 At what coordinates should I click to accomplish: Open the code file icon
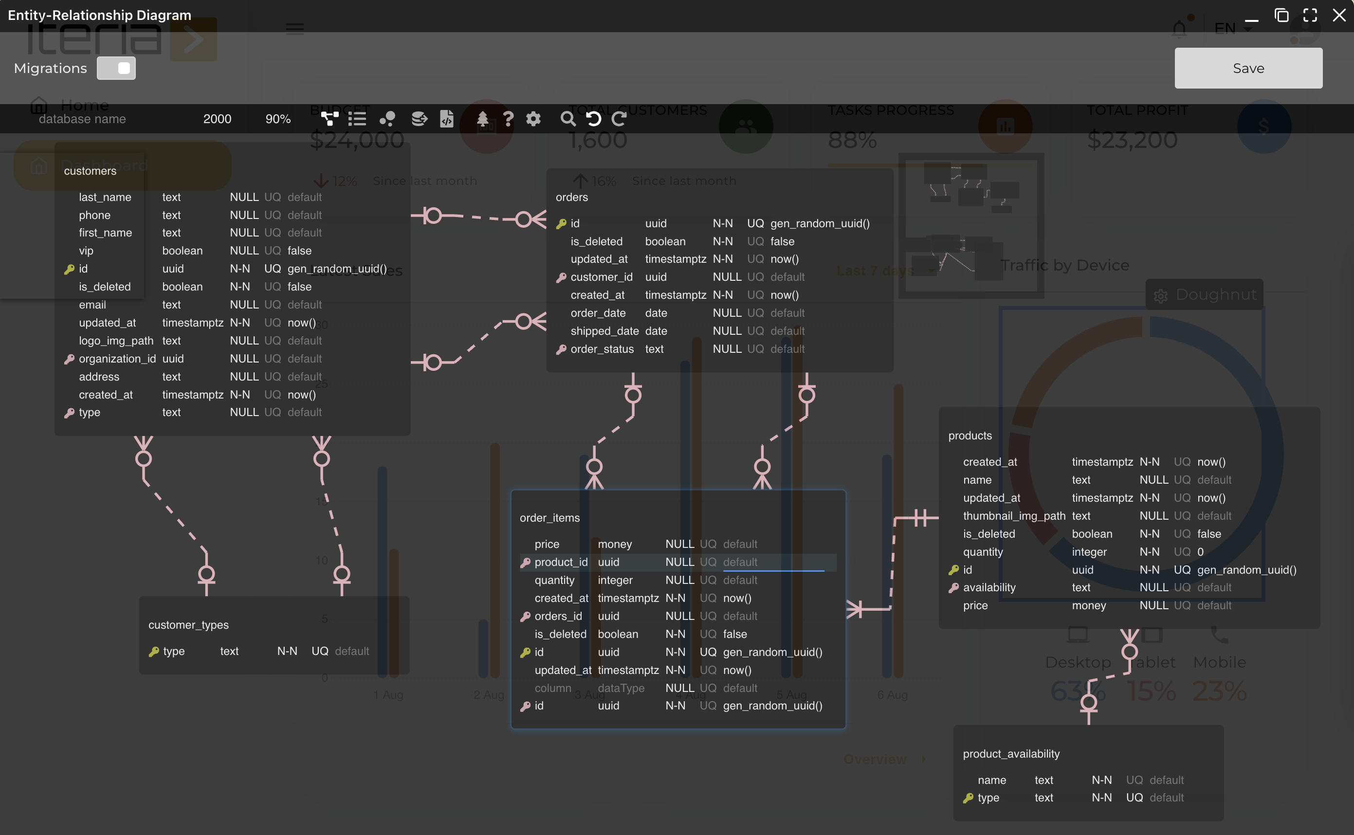(x=447, y=119)
